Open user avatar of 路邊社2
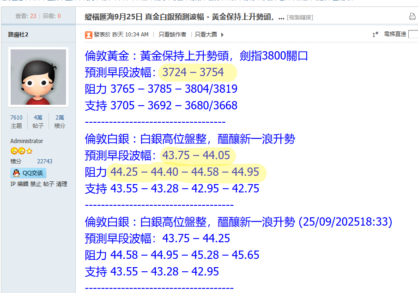This screenshot has height=293, width=418. (x=38, y=77)
